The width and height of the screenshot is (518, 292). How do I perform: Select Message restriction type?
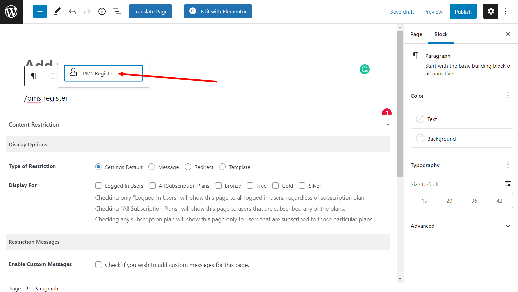click(152, 167)
